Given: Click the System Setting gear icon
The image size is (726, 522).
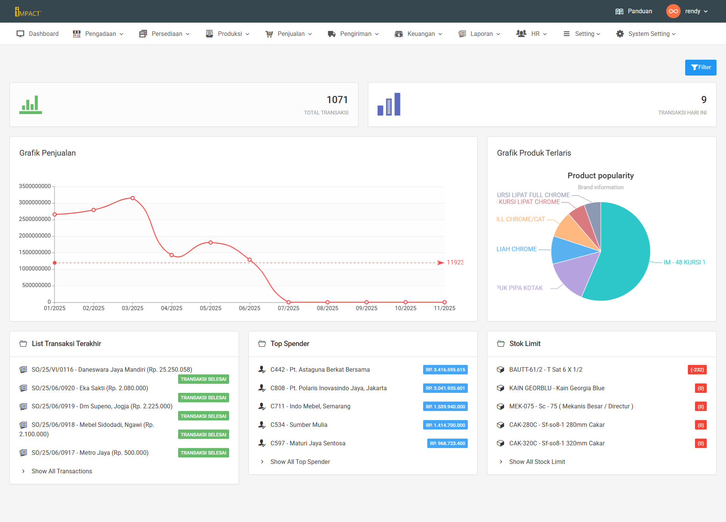Looking at the screenshot, I should [620, 34].
